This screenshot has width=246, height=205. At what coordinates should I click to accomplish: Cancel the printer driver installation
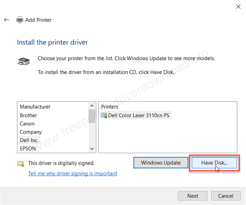(x=226, y=196)
